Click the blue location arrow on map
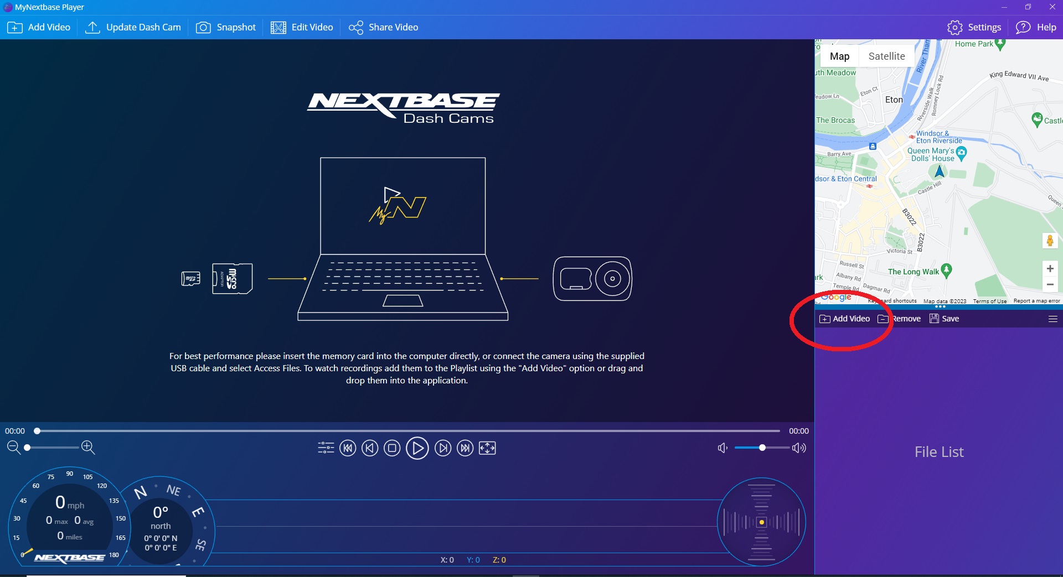The image size is (1063, 577). tap(939, 171)
